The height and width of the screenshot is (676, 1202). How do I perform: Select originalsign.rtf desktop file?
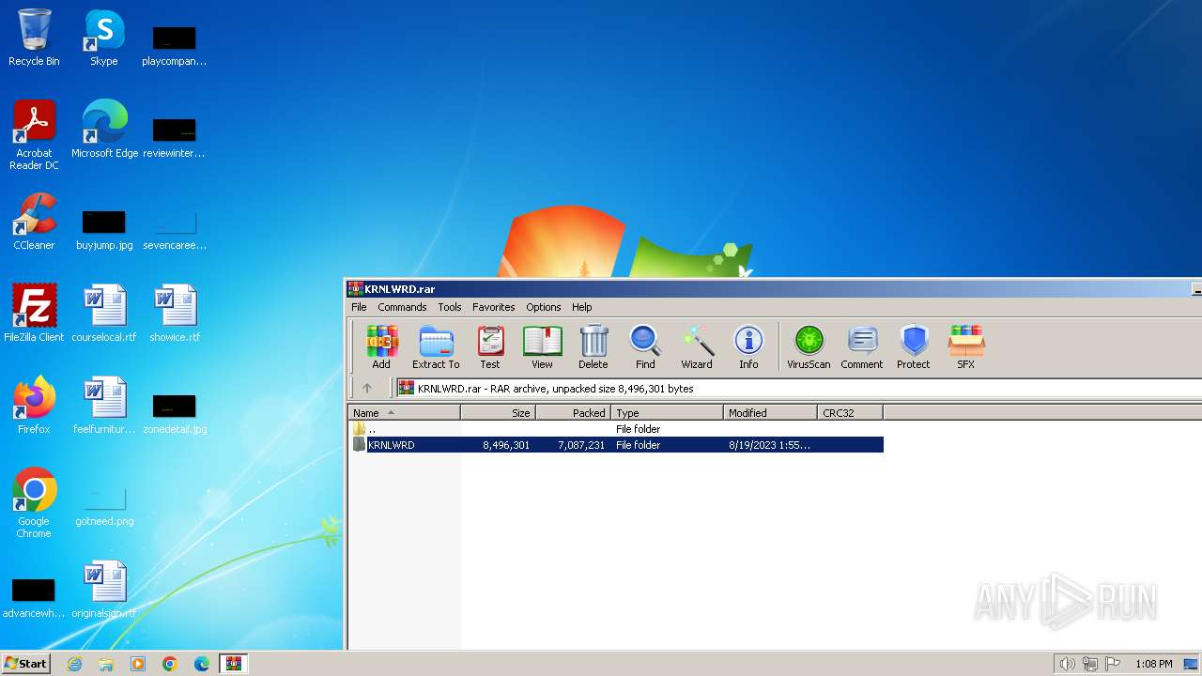coord(104,590)
